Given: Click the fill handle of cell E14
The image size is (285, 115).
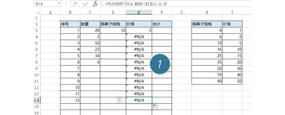Looking at the screenshot, I should [152, 103].
